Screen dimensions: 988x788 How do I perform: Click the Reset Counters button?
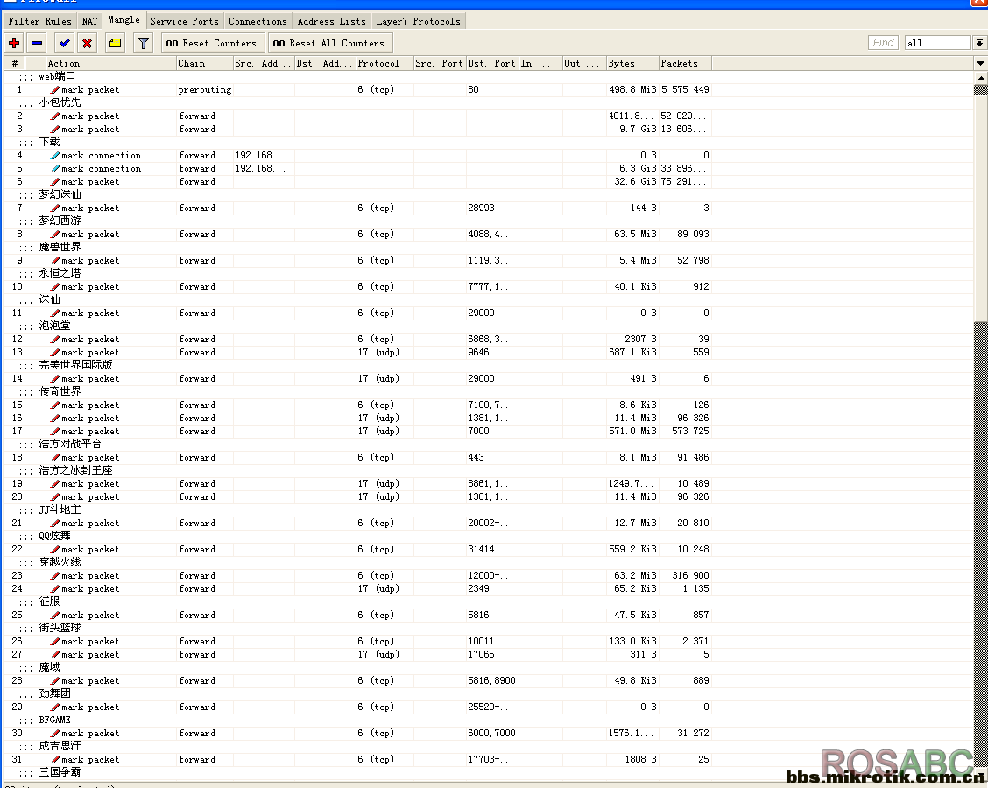pyautogui.click(x=211, y=43)
